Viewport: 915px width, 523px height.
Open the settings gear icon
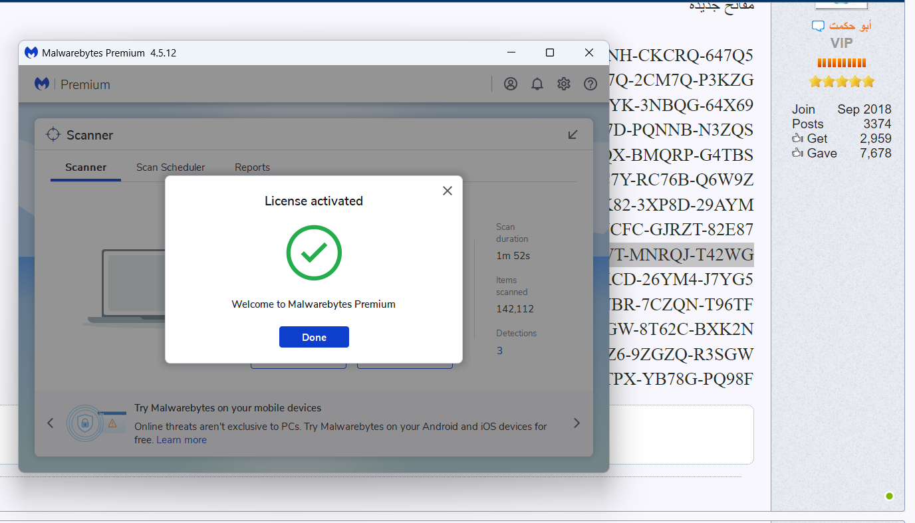pyautogui.click(x=564, y=84)
